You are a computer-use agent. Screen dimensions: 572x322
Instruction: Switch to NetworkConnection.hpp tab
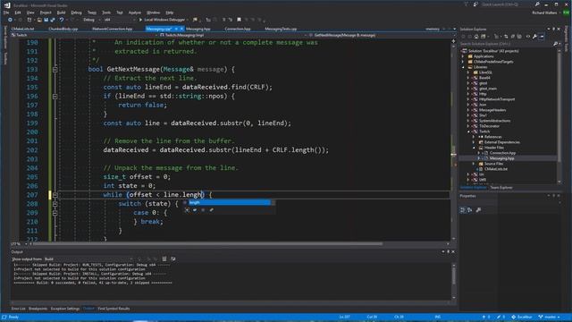tap(112, 29)
